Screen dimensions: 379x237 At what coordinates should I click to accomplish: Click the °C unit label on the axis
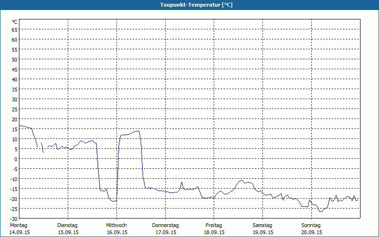click(x=15, y=22)
